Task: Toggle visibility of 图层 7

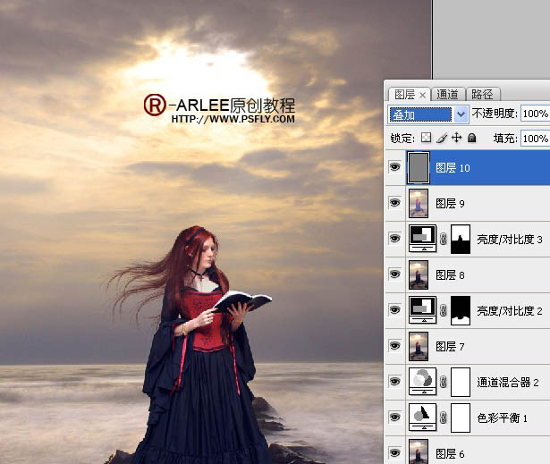Action: click(x=394, y=346)
